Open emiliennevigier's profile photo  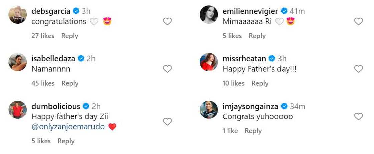tap(209, 15)
